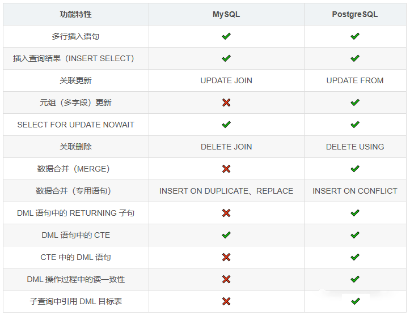410x316 pixels.
Task: Click the PostgreSQL checkmark for 插入查询结果 row
Action: (355, 58)
